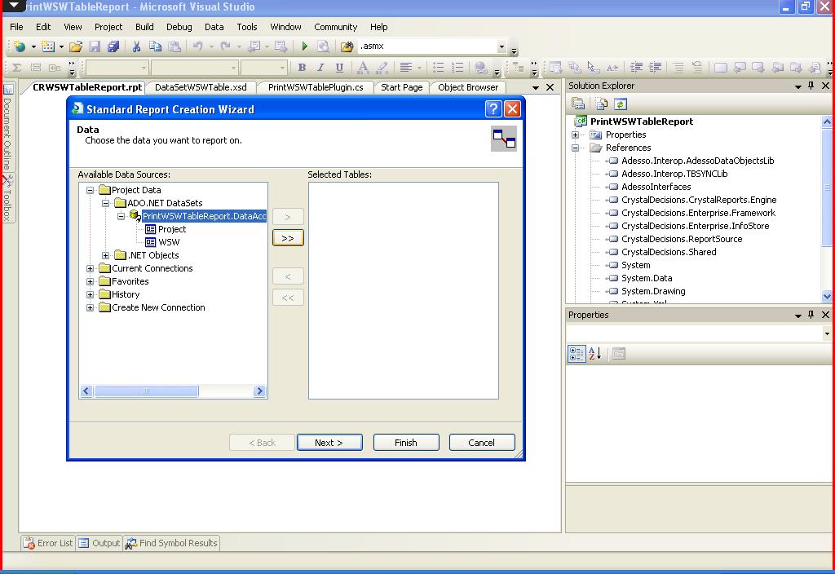Expand Create New Connection folder
The height and width of the screenshot is (574, 835).
[x=91, y=307]
